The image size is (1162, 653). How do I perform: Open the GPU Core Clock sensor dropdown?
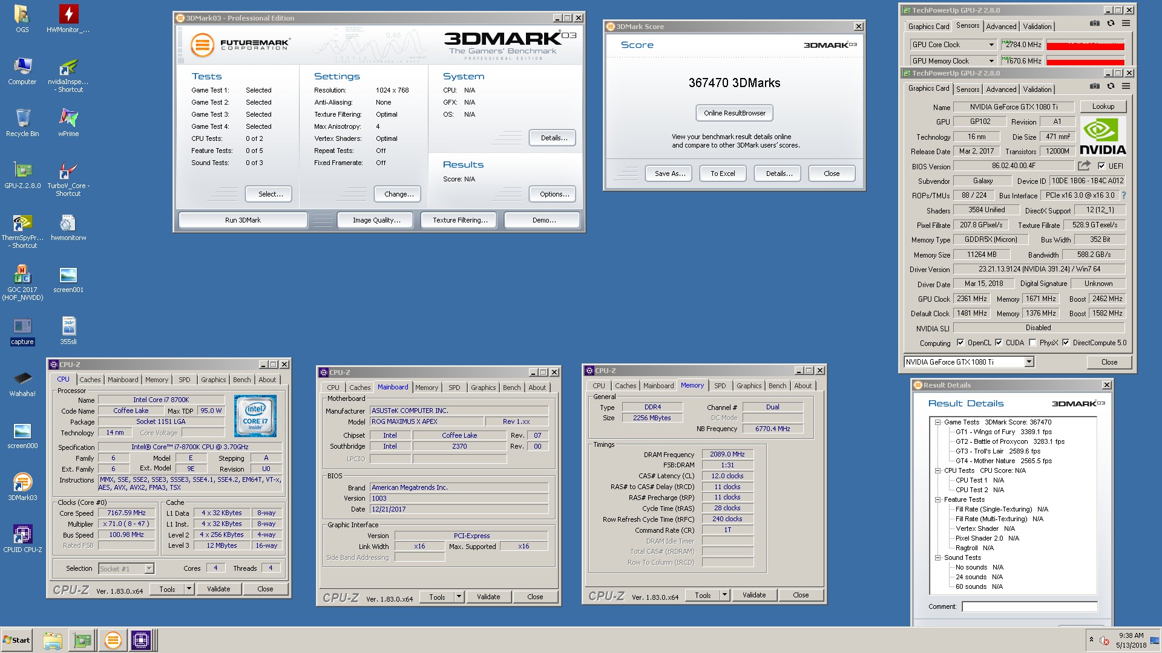point(991,45)
